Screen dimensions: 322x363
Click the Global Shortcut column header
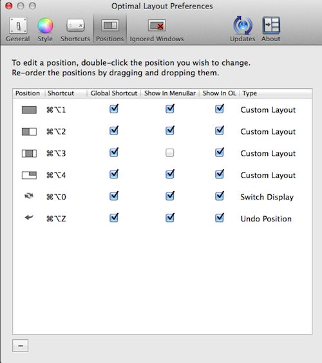114,93
